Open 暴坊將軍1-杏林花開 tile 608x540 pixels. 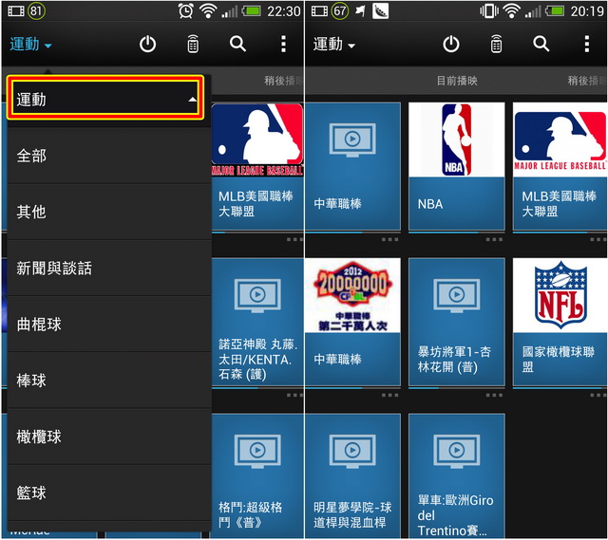click(456, 322)
